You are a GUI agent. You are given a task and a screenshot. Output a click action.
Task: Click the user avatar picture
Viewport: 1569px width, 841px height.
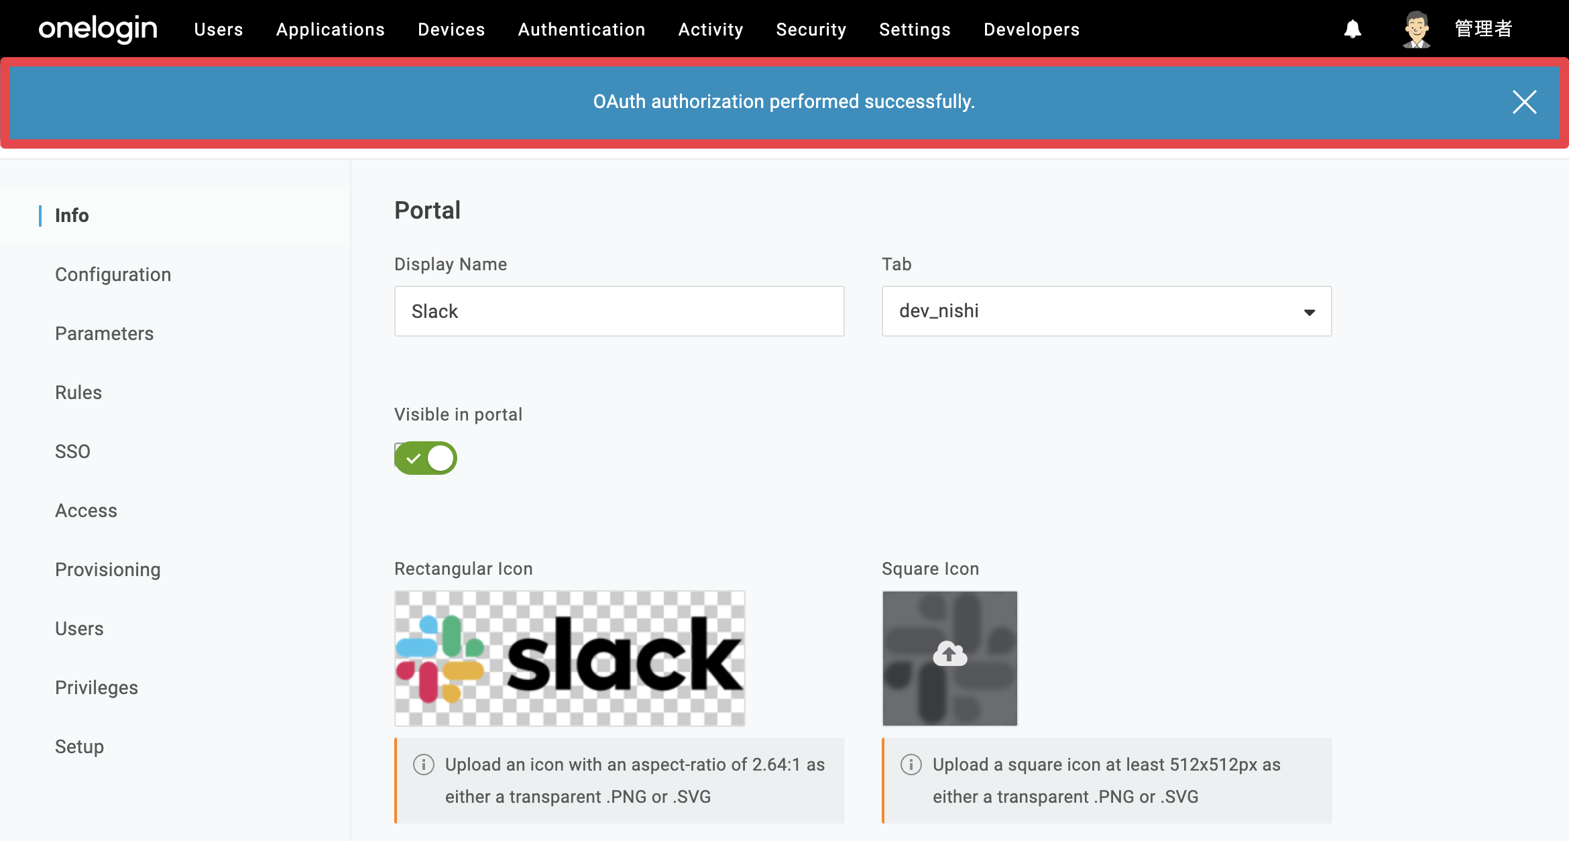tap(1416, 29)
